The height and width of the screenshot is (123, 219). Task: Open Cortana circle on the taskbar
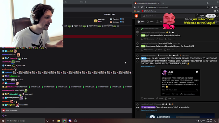(x=47, y=121)
